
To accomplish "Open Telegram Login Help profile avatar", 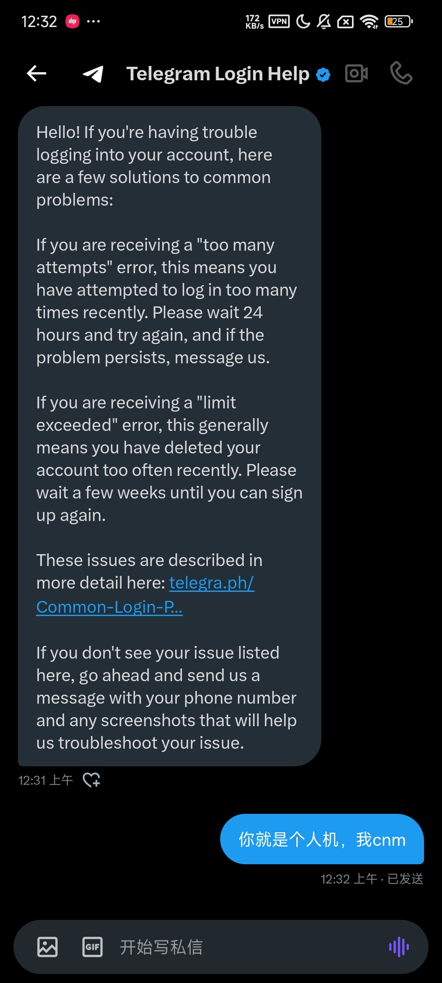I will coord(93,74).
